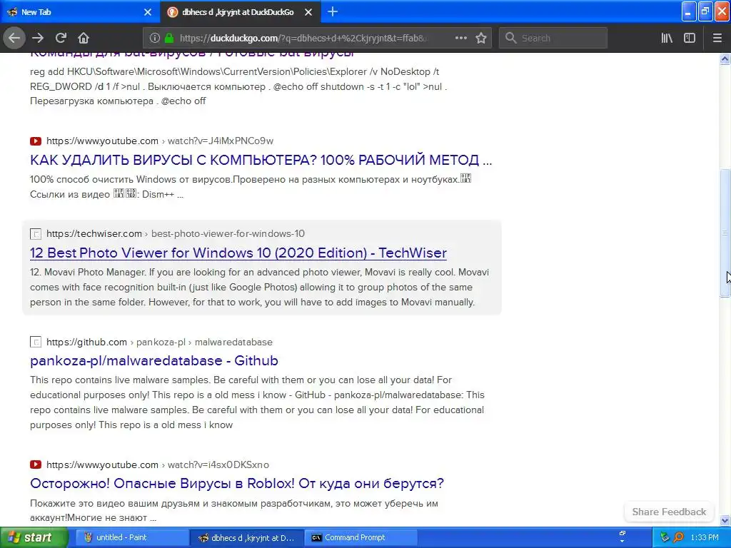Click youtube.com watch?v=J4iMxPNCo9w URL
This screenshot has height=548, width=731.
point(160,141)
